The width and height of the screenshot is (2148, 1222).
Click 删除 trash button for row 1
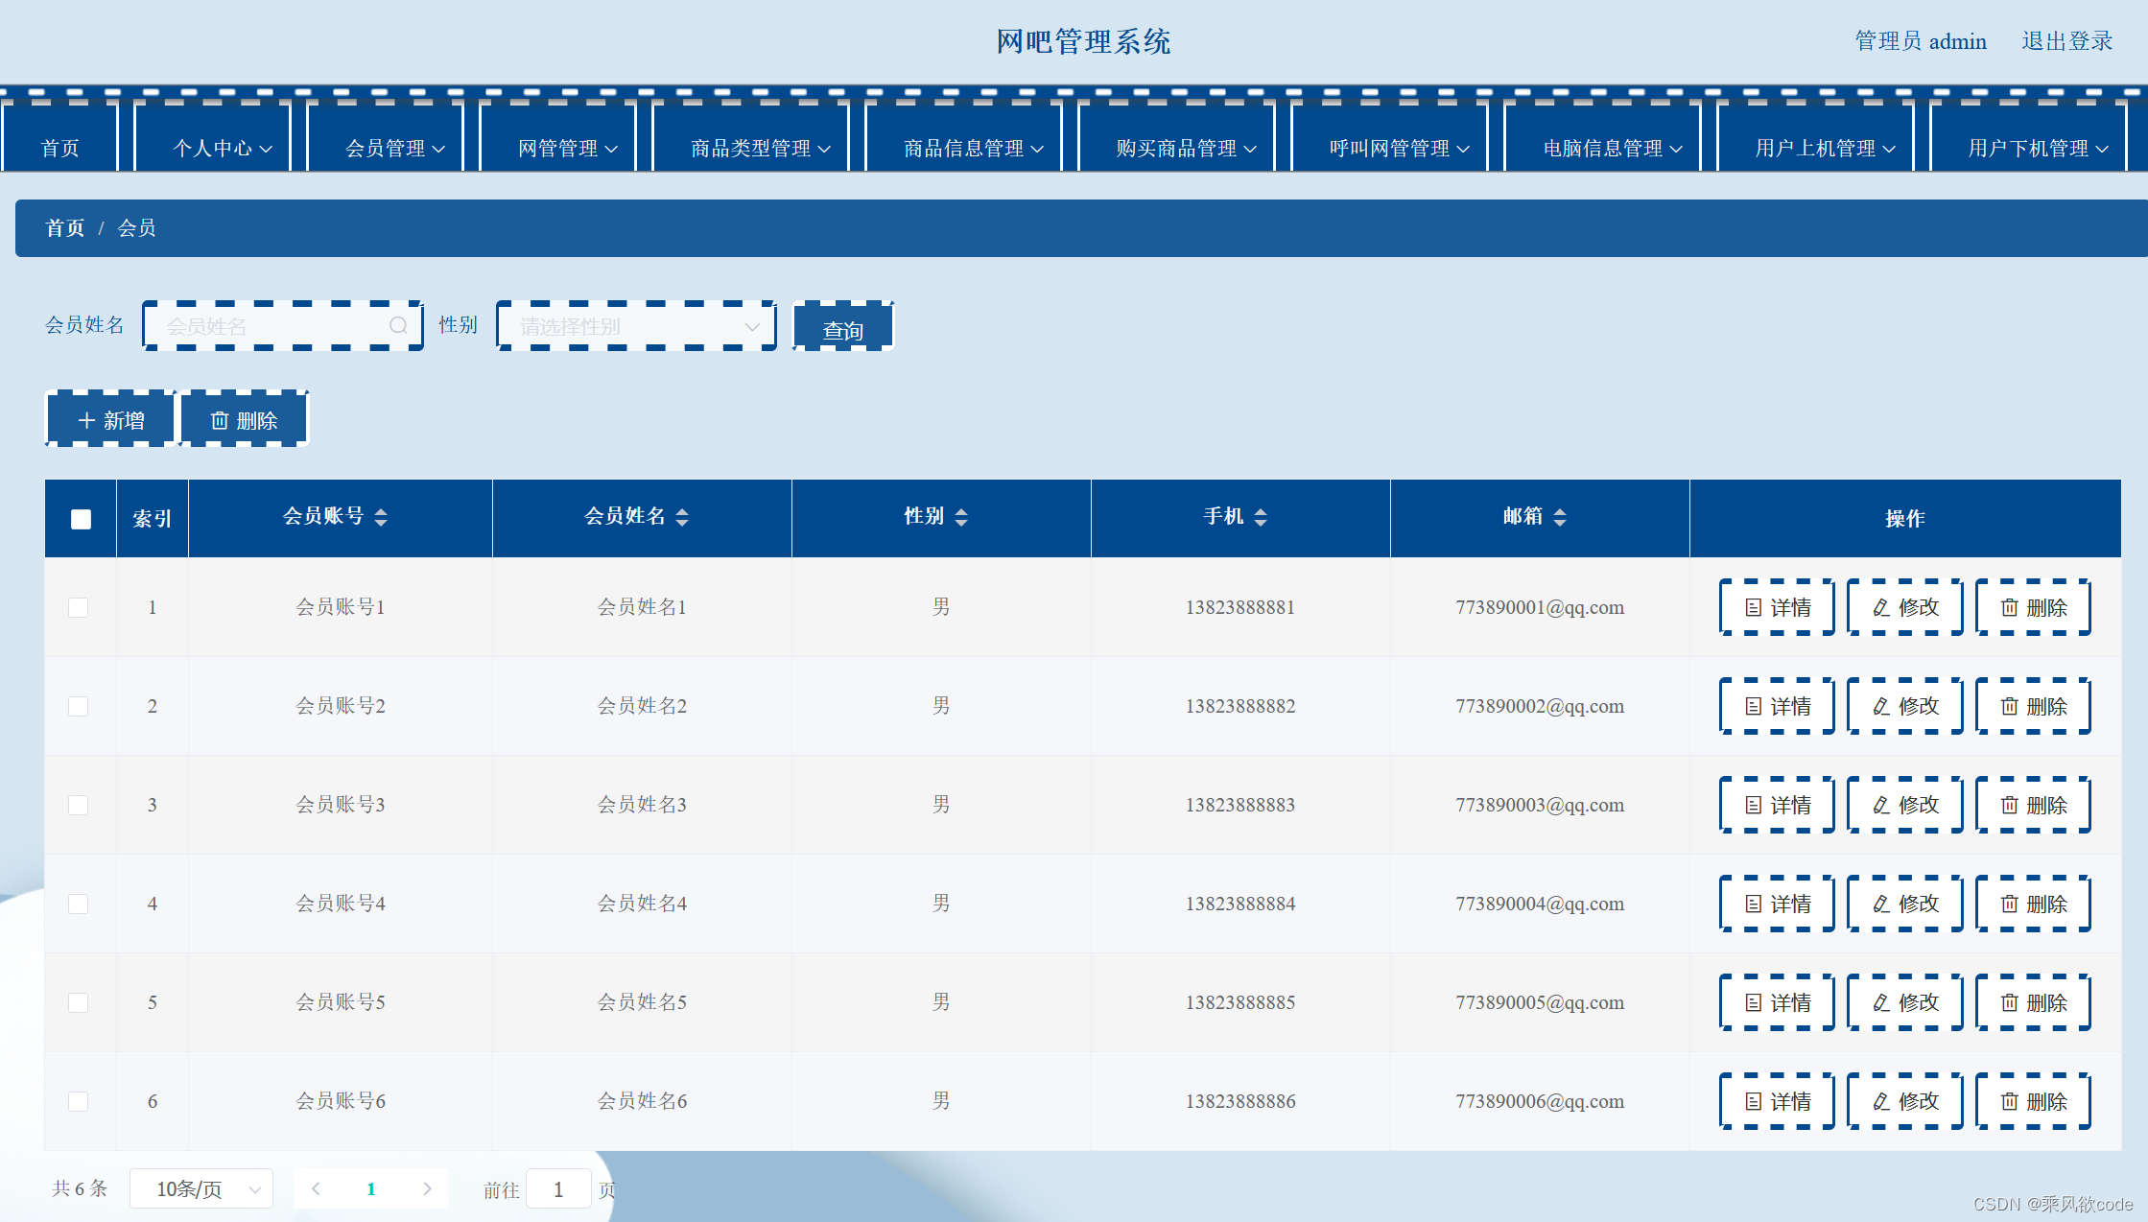pyautogui.click(x=2033, y=608)
